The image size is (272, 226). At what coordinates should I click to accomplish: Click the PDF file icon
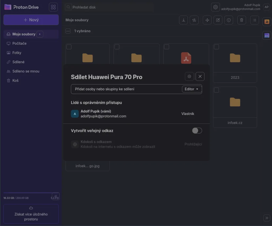186,58
